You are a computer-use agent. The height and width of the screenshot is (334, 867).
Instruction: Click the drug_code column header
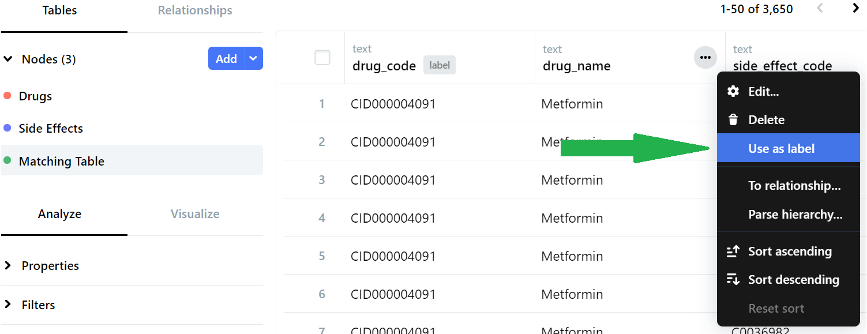[384, 66]
